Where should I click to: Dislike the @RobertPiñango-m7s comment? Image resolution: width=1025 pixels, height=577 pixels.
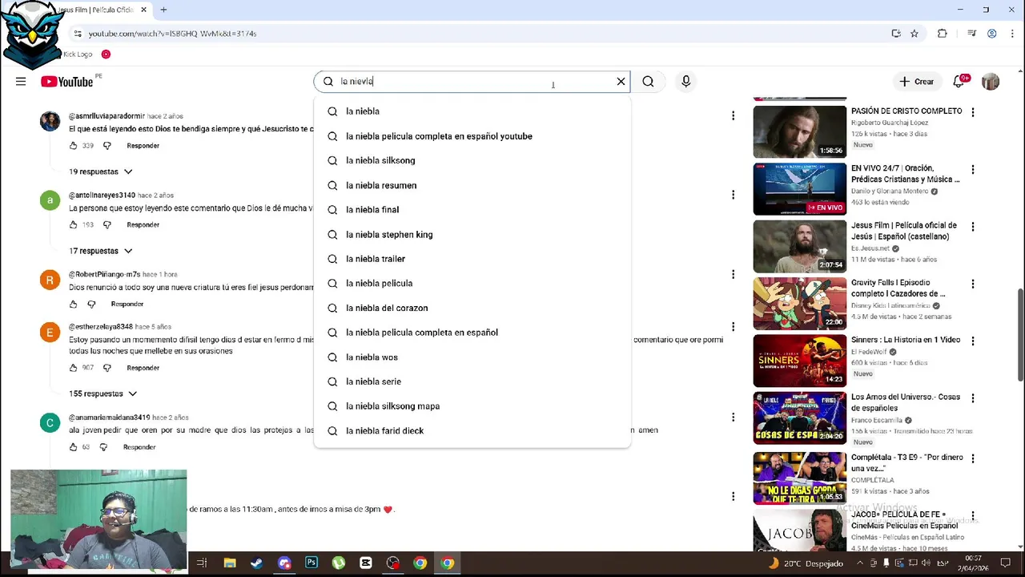91,305
